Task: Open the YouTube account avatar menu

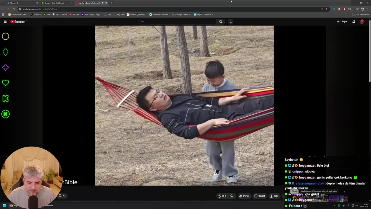Action: click(362, 21)
